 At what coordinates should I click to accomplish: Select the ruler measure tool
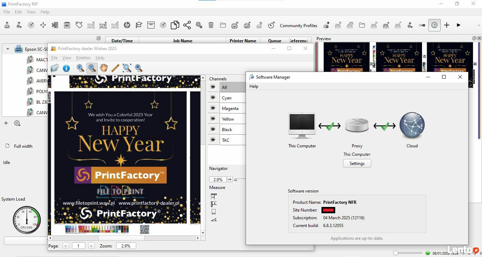115,68
